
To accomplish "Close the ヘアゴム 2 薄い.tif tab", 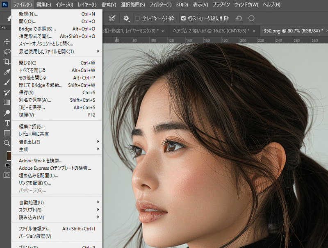I will click(x=254, y=31).
